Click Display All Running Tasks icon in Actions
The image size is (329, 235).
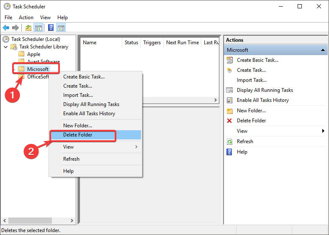point(229,90)
